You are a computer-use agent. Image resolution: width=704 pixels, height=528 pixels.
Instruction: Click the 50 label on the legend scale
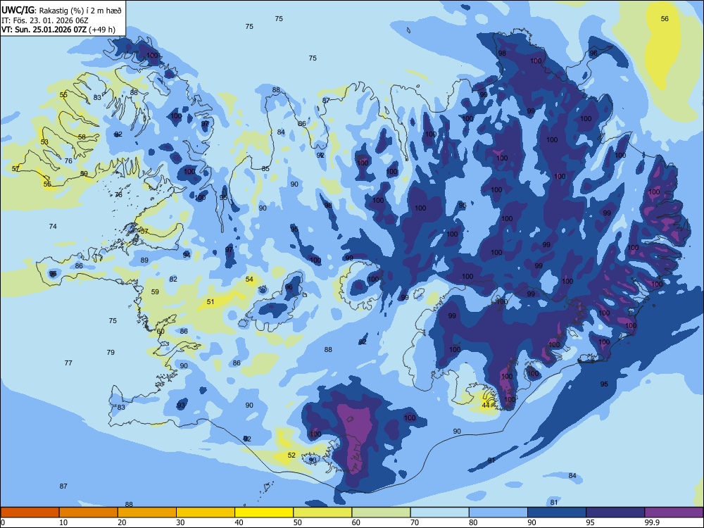point(298,522)
